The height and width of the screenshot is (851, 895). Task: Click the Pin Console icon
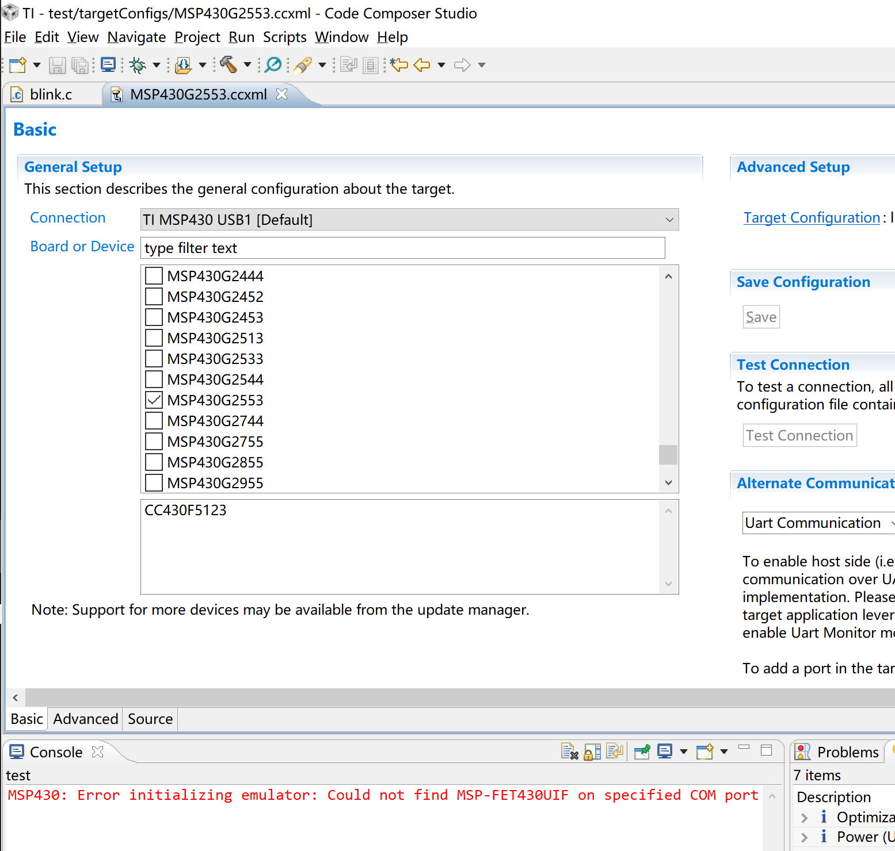coord(642,752)
